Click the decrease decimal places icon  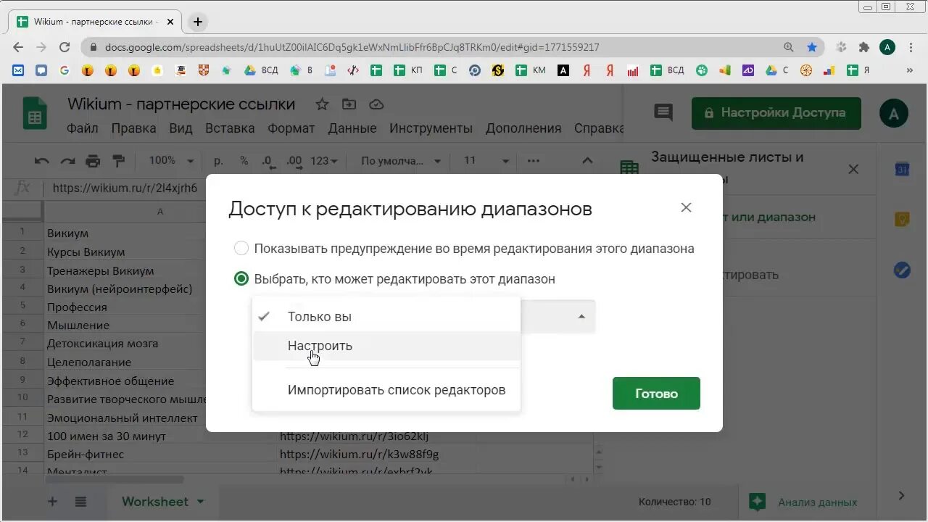pyautogui.click(x=268, y=161)
